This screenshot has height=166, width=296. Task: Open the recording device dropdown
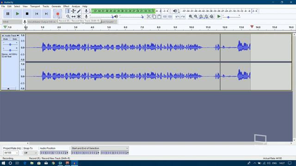[42, 22]
